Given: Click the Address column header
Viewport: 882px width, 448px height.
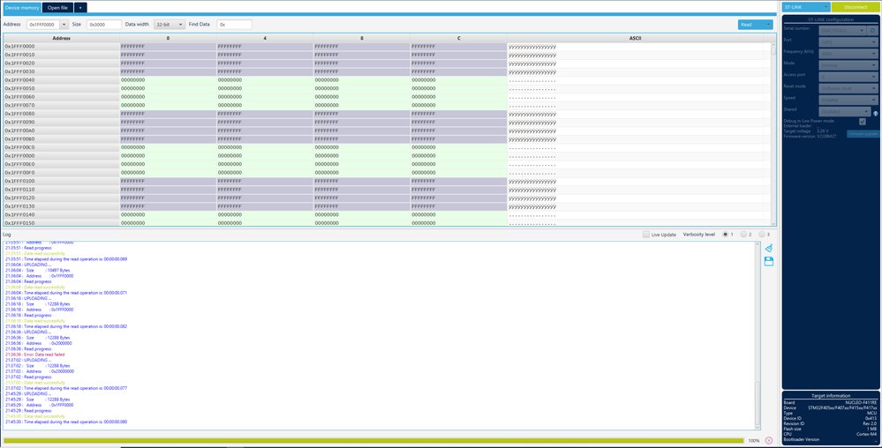Looking at the screenshot, I should click(x=61, y=38).
